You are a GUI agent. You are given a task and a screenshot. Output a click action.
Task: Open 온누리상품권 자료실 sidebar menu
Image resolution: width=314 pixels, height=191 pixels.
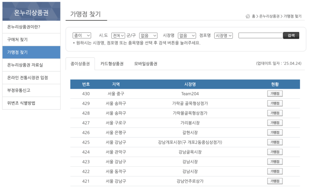tap(31, 65)
